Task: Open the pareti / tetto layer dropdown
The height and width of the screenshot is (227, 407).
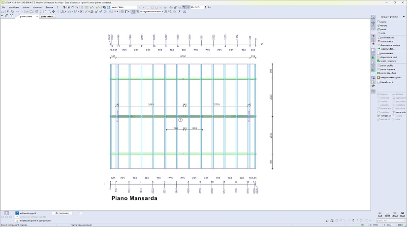Action: 123,7
